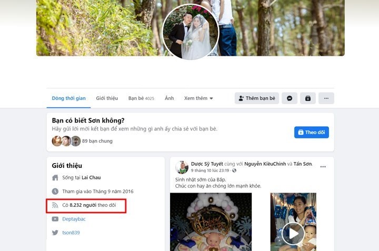This screenshot has width=379, height=251.
Task: Click the Lai Chau location link
Action: (x=91, y=177)
